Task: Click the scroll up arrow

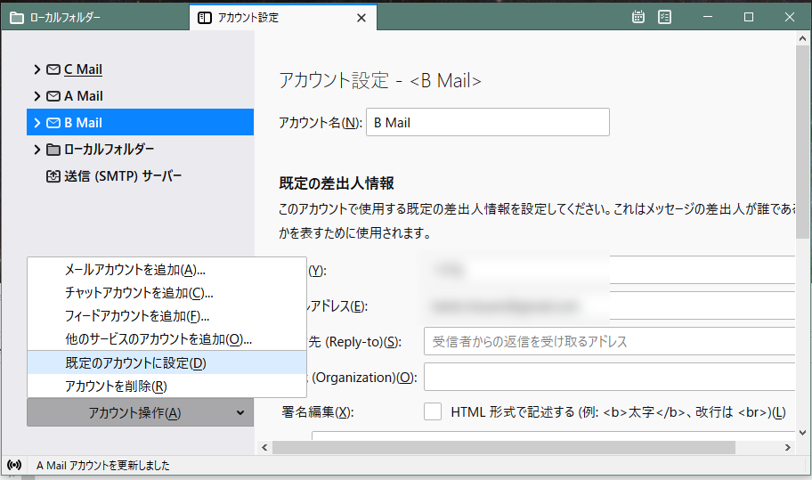Action: [802, 38]
